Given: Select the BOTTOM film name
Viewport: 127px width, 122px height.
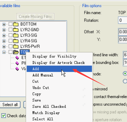Looking at the screenshot, I should click(28, 24).
